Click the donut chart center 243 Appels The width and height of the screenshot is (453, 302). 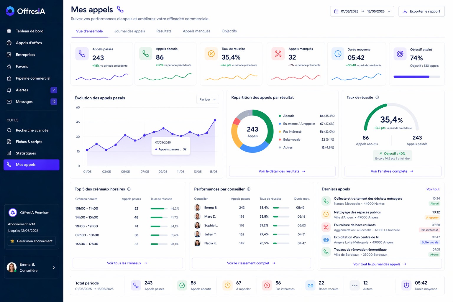tap(252, 132)
